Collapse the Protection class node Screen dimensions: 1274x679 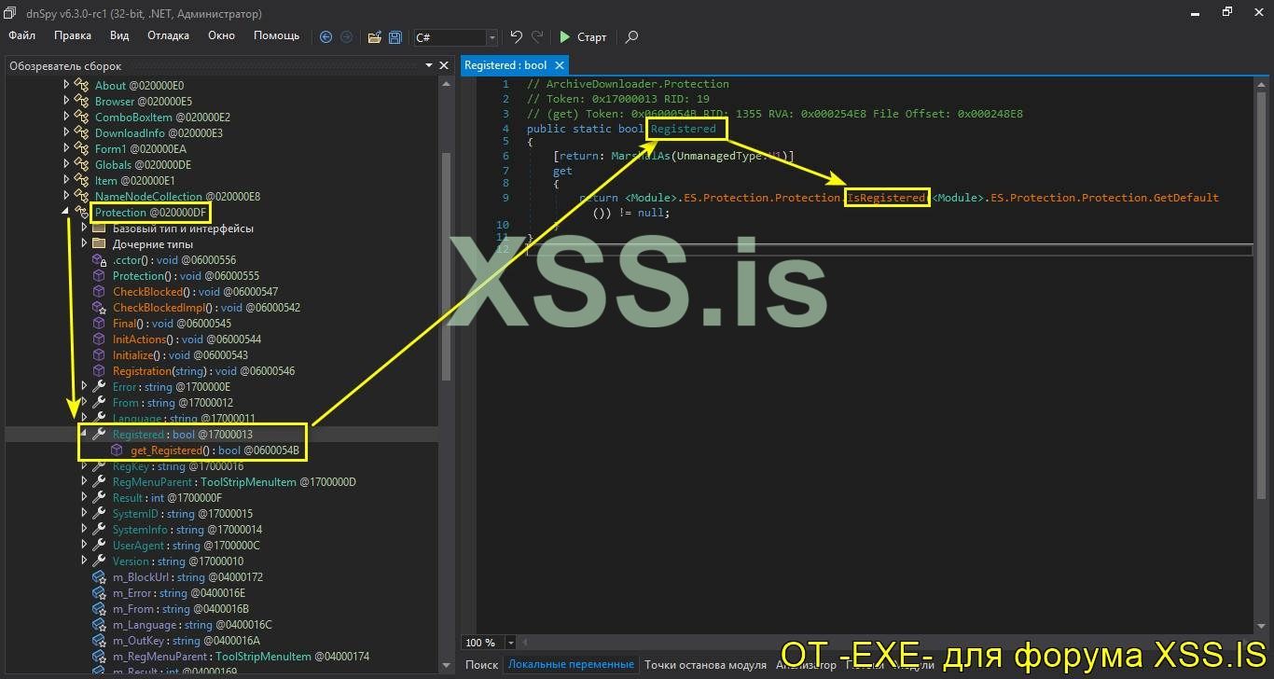(66, 212)
